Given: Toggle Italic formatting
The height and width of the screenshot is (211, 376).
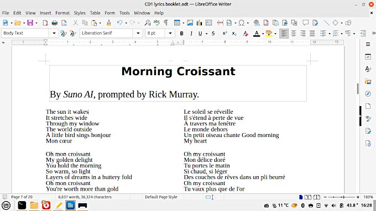Looking at the screenshot, I should [191, 33].
